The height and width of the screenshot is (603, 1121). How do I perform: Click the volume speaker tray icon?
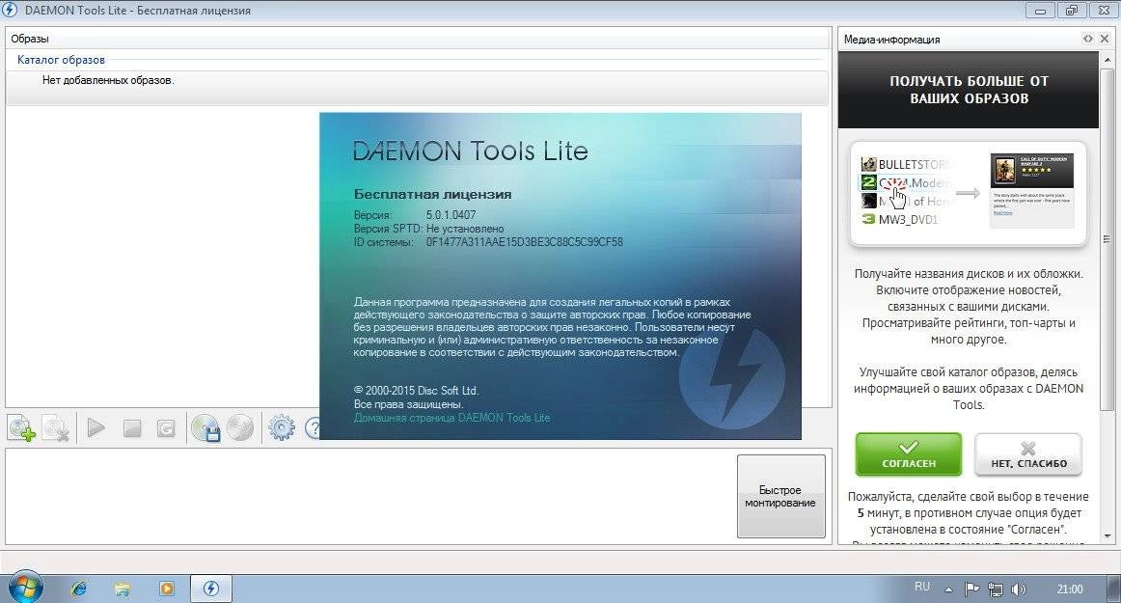[x=1018, y=589]
